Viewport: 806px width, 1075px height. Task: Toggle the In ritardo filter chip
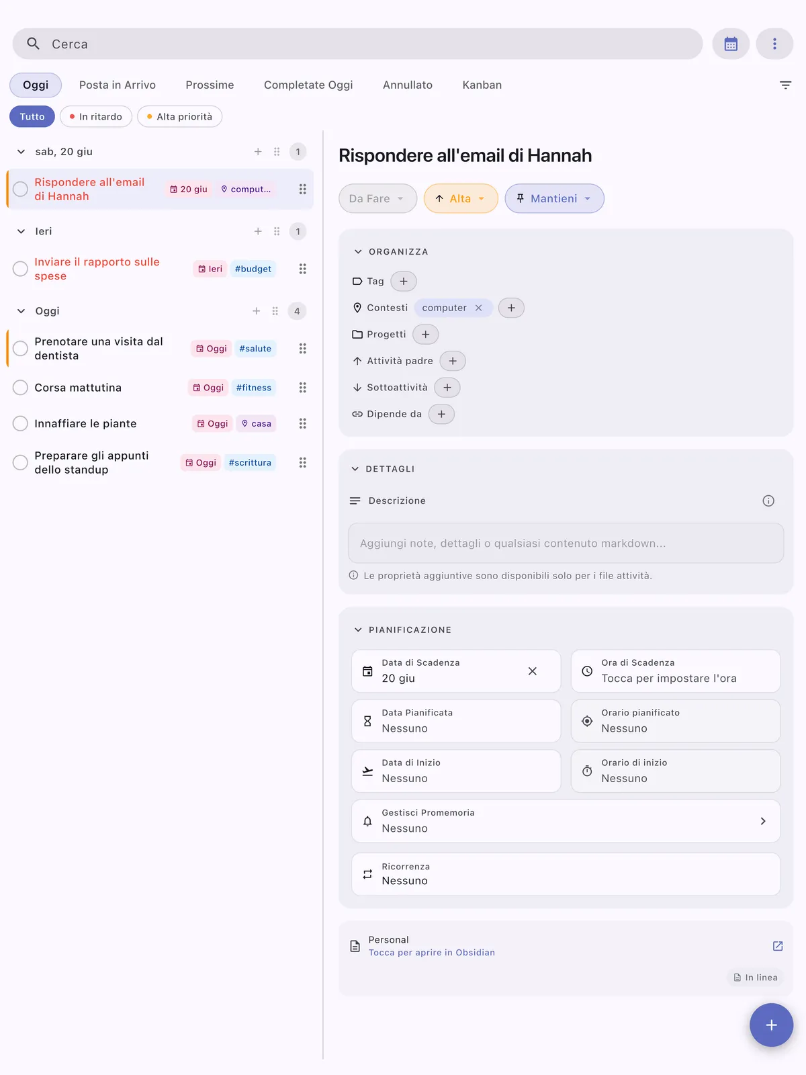point(96,116)
